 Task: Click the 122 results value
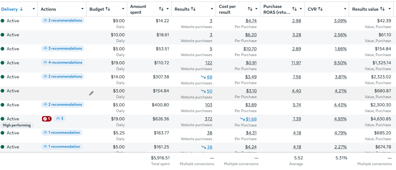pyautogui.click(x=209, y=63)
